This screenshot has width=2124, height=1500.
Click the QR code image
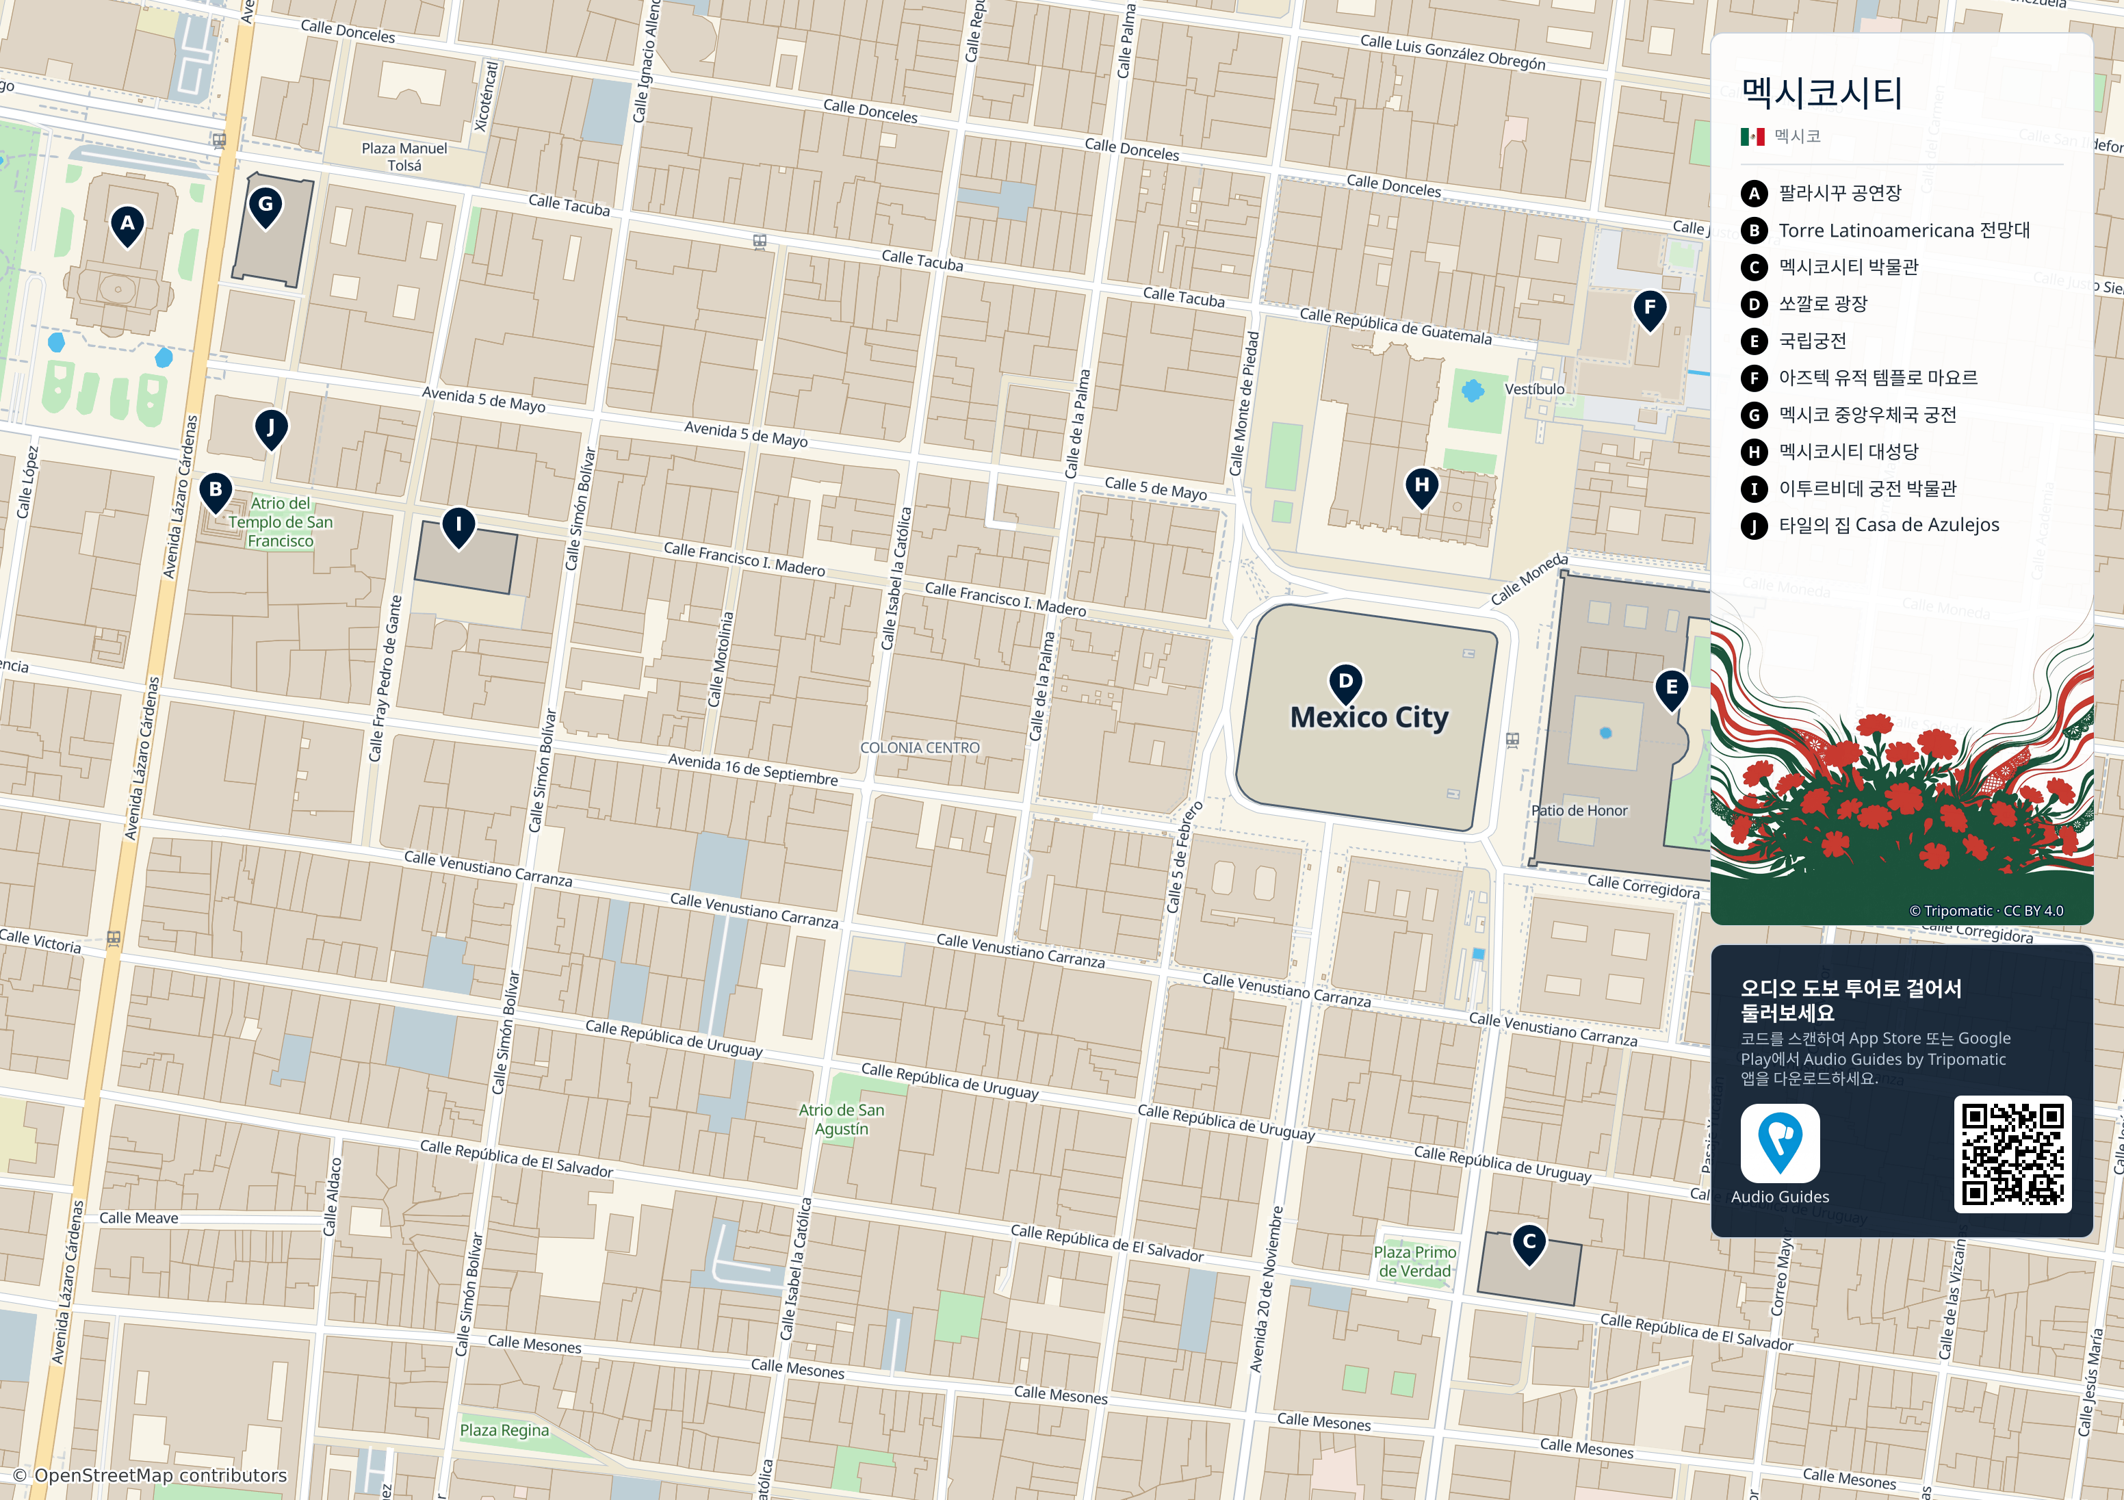[x=2012, y=1154]
